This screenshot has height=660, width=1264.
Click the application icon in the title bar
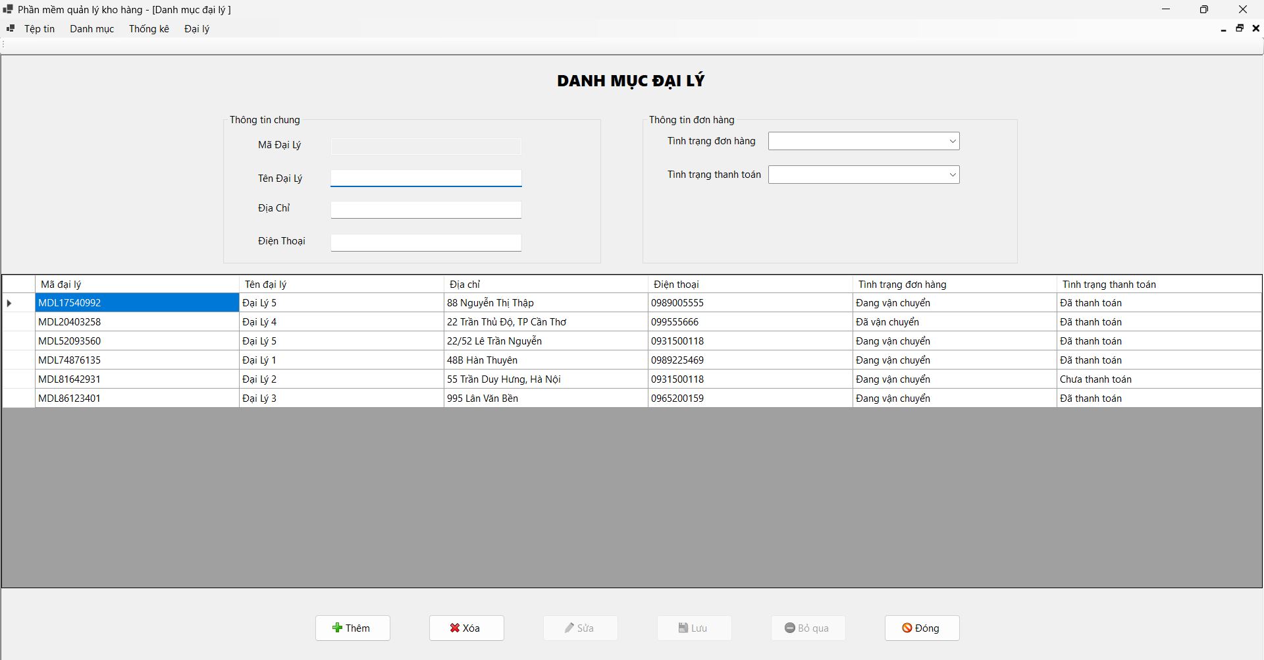click(x=7, y=9)
